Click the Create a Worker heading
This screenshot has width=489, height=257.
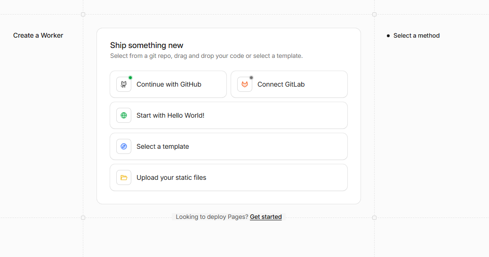(38, 36)
